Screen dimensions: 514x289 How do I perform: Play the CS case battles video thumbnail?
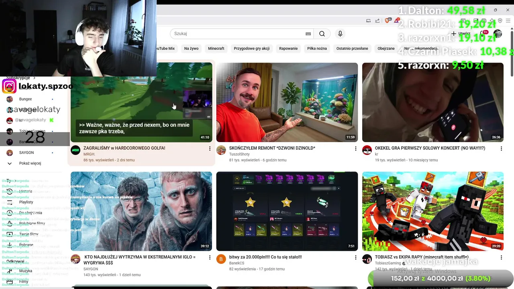pos(287,212)
